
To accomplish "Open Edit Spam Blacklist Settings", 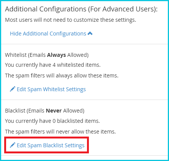I will click(47, 145).
